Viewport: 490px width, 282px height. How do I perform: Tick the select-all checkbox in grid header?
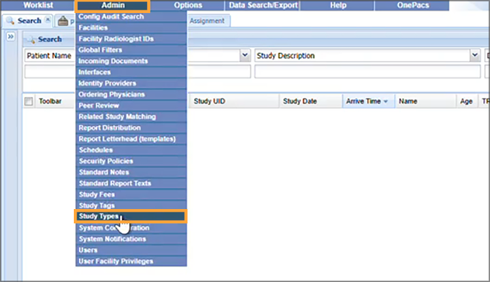tap(29, 102)
